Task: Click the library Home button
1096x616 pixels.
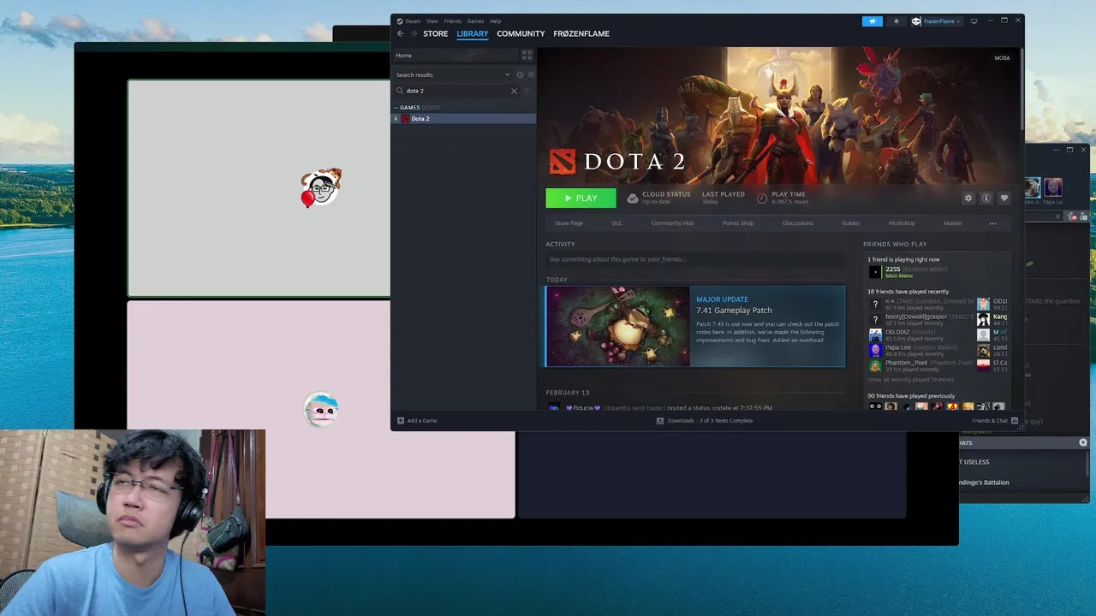Action: (455, 55)
